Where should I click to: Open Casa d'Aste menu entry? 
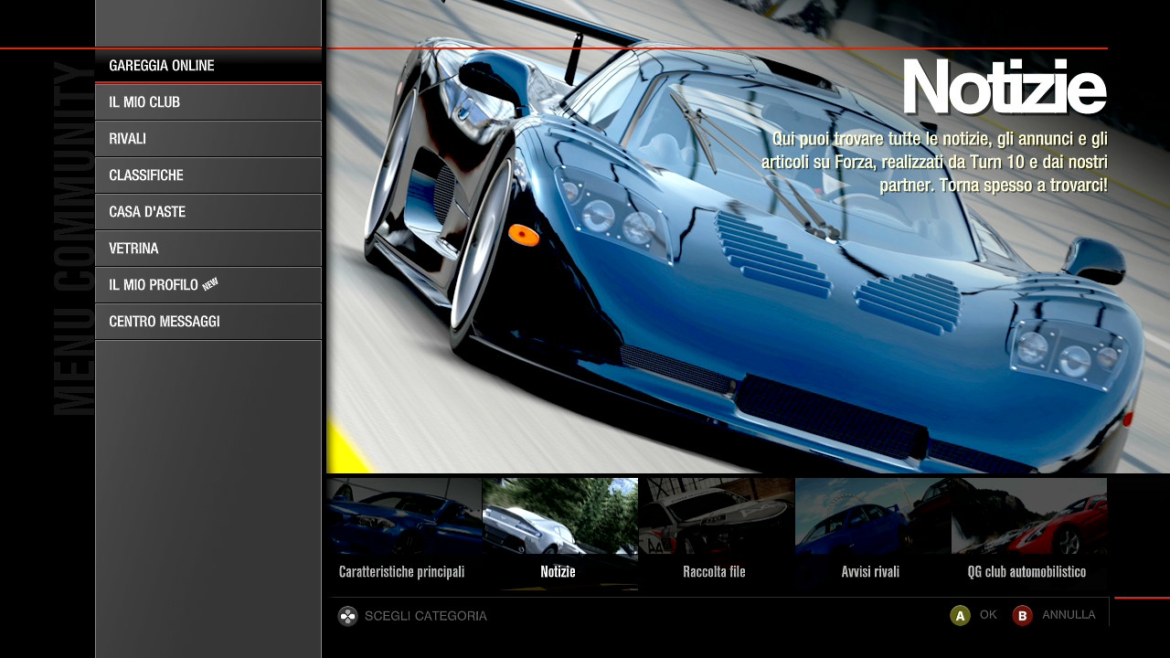[x=208, y=212]
